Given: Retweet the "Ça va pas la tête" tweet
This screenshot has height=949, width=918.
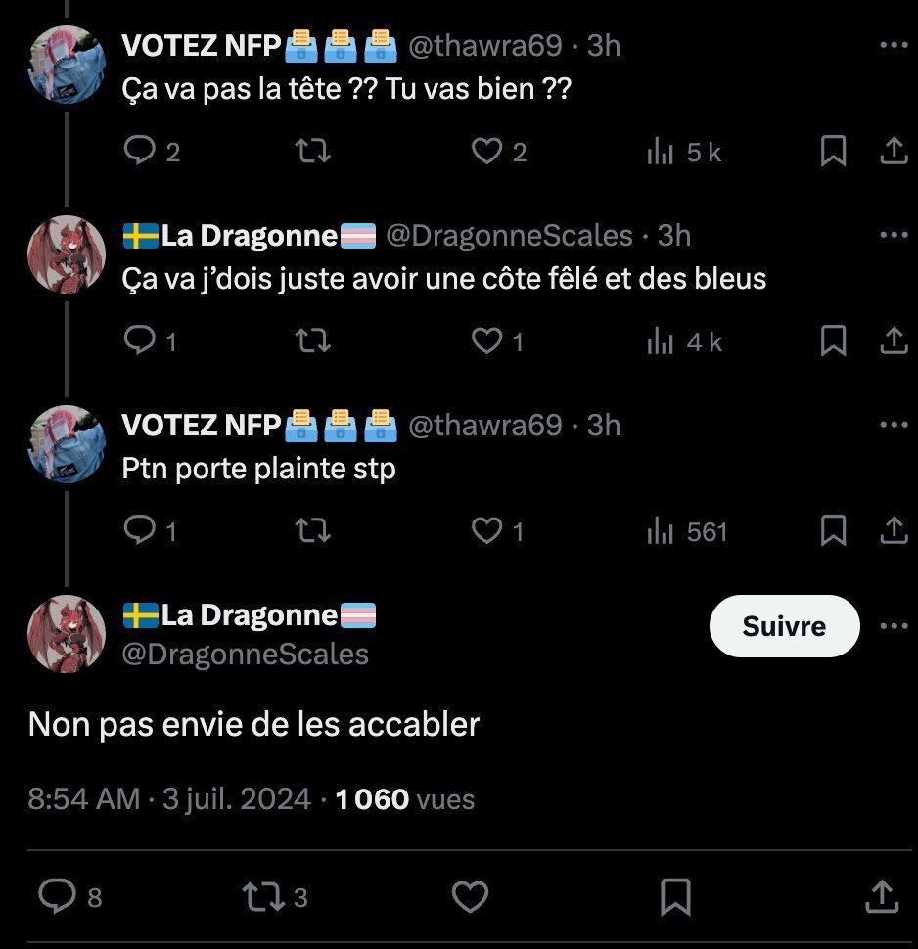Looking at the screenshot, I should (x=312, y=152).
